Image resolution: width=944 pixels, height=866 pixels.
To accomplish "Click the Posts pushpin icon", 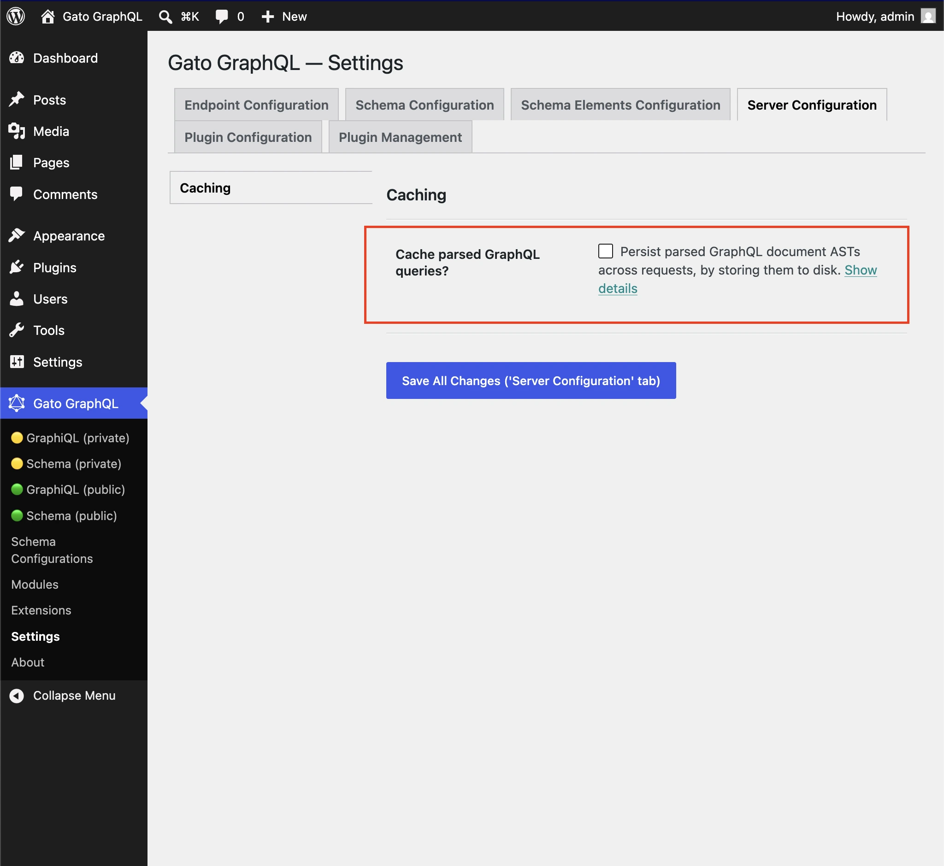I will pos(17,100).
